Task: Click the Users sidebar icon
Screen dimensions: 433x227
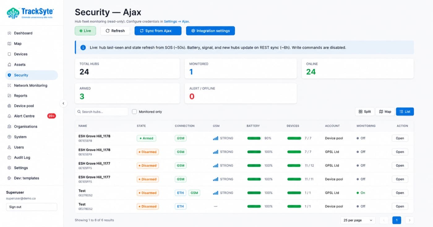Action: tap(9, 147)
